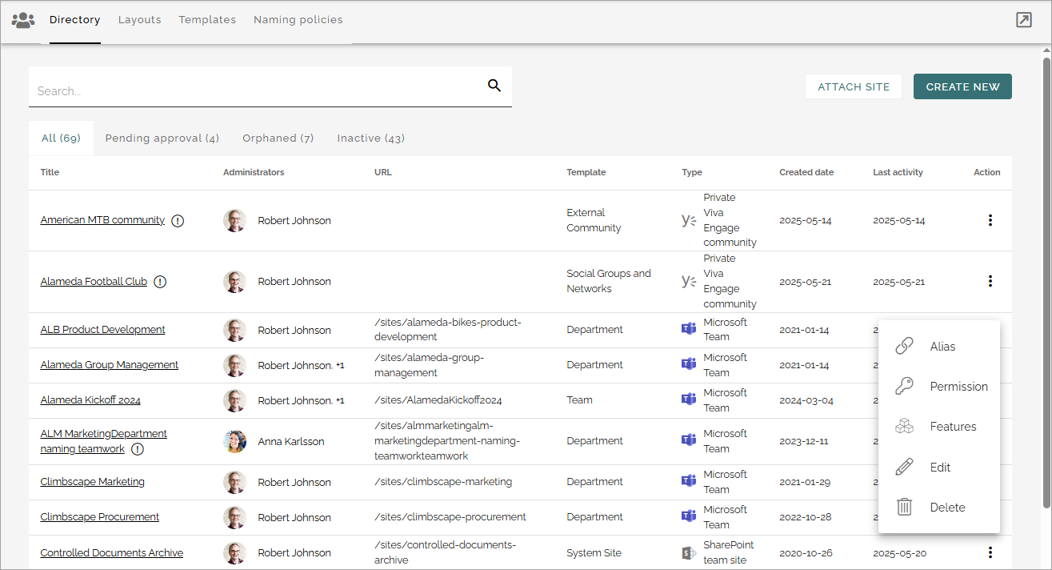
Task: Switch to the Pending approval tab
Action: 162,138
